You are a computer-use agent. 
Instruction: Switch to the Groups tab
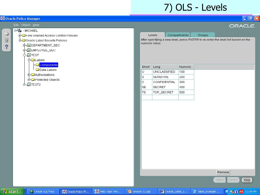[203, 35]
